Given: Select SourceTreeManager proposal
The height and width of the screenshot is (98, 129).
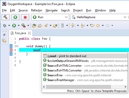Looking at the screenshot, I should pos(85,80).
